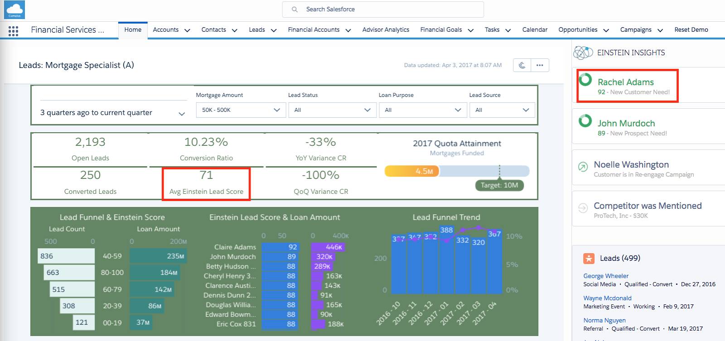The image size is (725, 341).
Task: Open the Leads (499) list header
Action: click(620, 258)
